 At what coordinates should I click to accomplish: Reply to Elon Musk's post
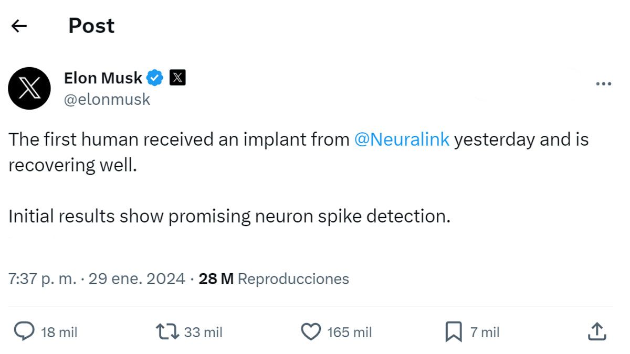point(24,331)
